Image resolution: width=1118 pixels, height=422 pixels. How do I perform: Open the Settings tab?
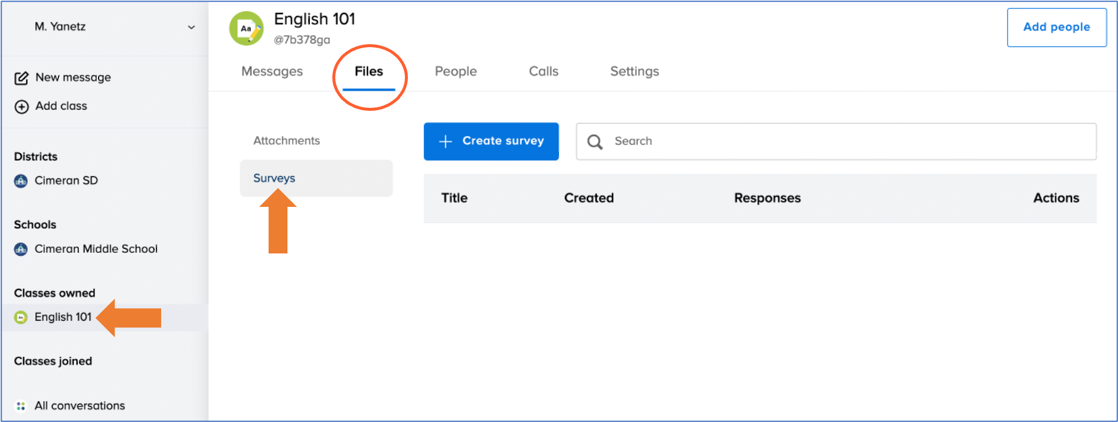634,71
